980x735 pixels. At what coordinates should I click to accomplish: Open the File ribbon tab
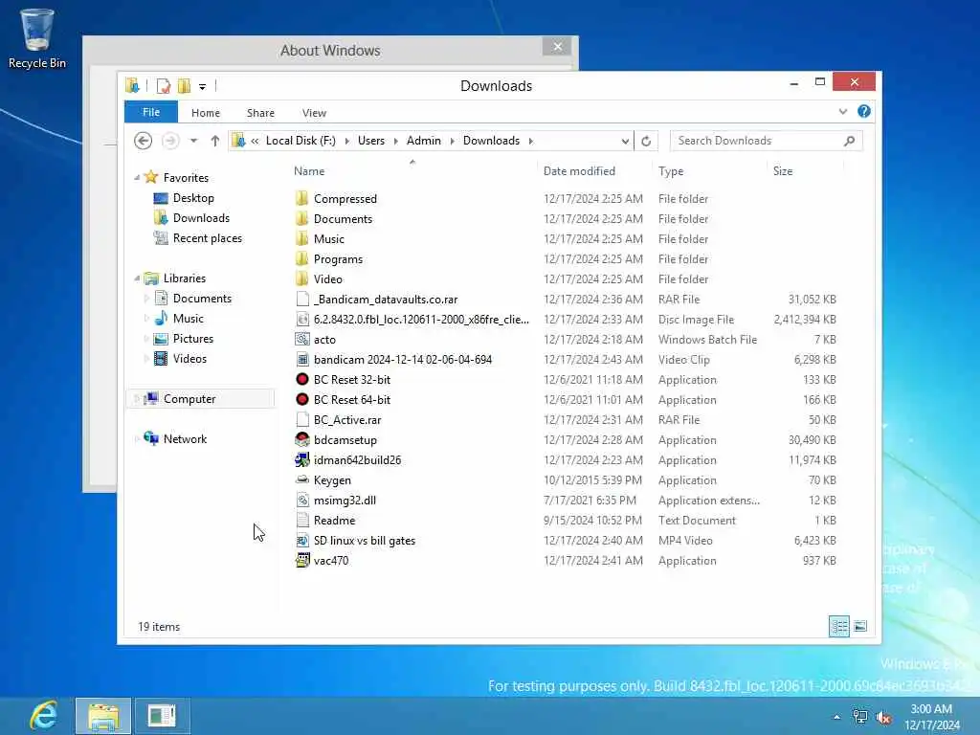tap(151, 112)
